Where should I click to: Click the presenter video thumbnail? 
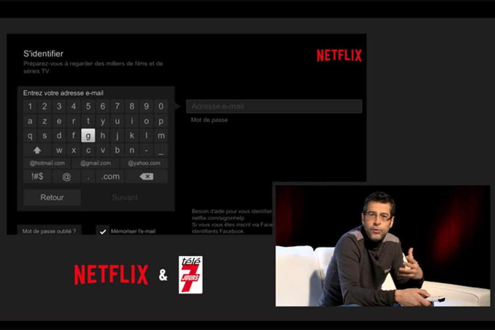(x=383, y=246)
